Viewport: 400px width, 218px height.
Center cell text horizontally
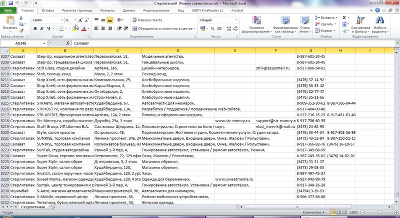coord(103,28)
